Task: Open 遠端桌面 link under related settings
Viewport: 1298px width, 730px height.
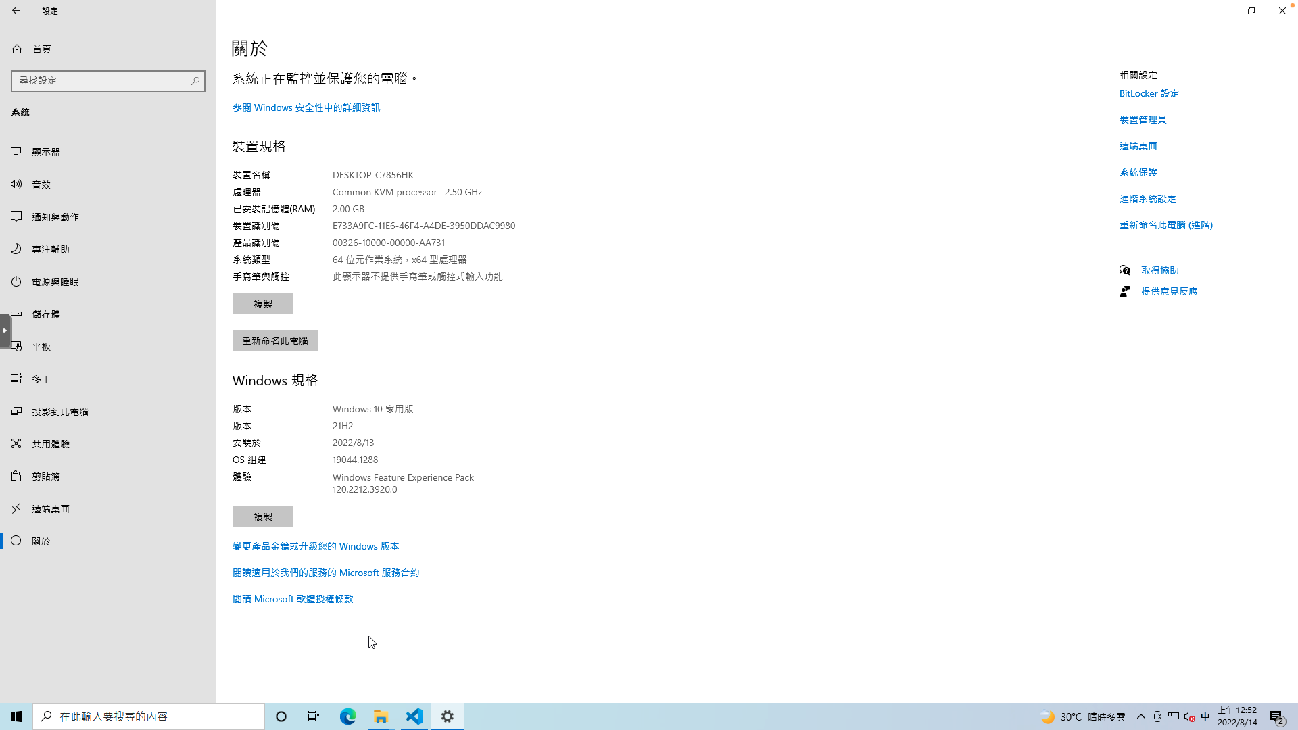Action: tap(1138, 146)
